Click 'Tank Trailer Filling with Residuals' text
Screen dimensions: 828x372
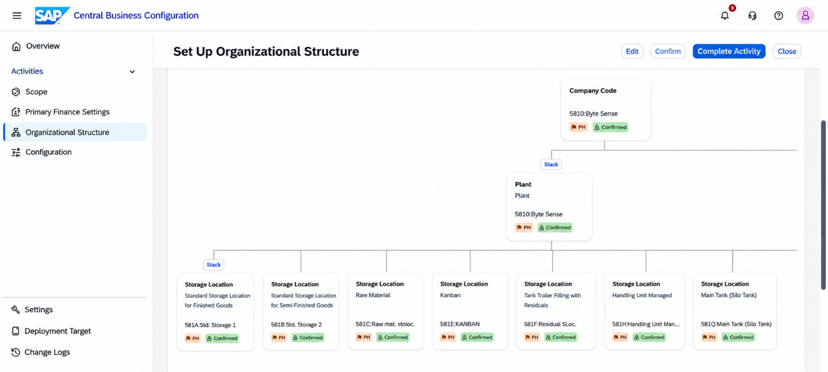(x=552, y=301)
